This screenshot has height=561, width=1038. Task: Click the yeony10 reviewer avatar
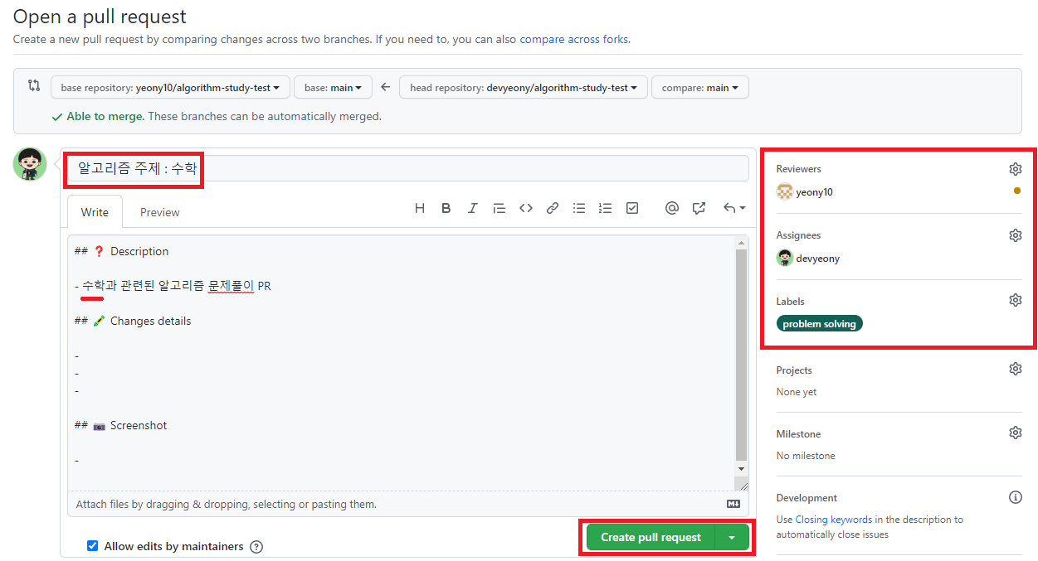pyautogui.click(x=785, y=191)
